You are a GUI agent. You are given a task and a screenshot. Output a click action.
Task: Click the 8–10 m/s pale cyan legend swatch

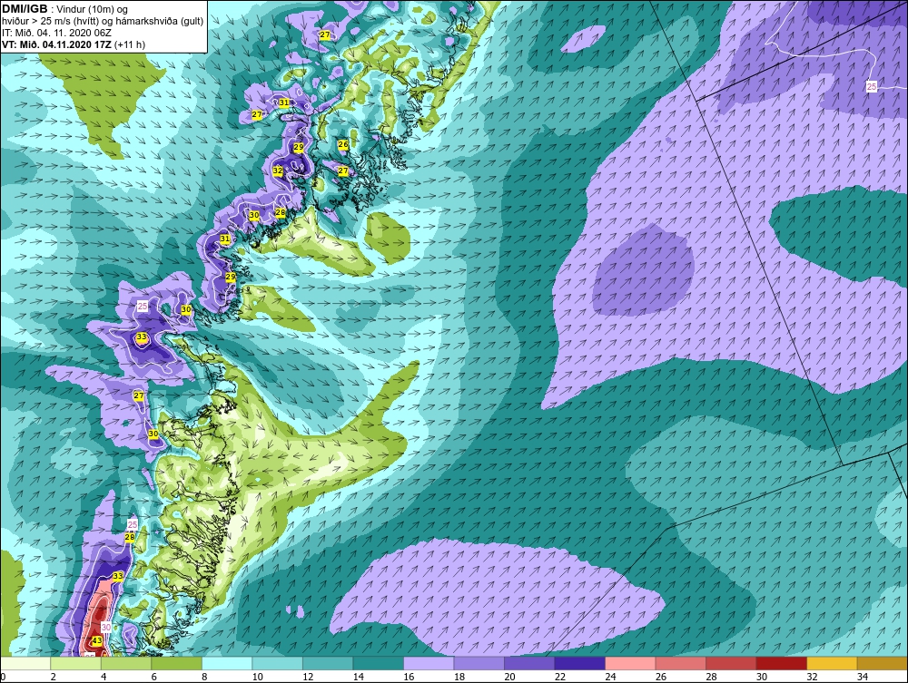tap(227, 663)
